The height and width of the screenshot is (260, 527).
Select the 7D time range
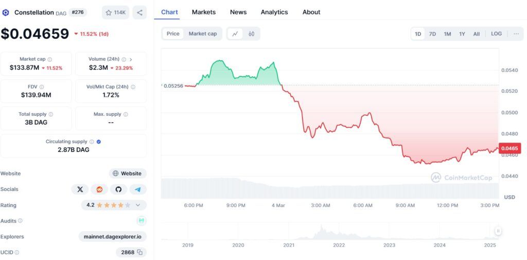[x=432, y=34]
